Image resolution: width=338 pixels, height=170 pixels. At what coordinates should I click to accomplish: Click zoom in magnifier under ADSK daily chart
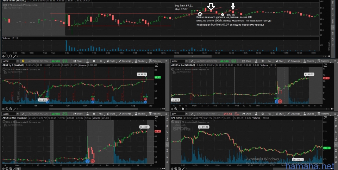click(x=7, y=109)
